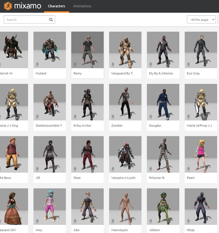
Task: Click the rig icon on Remy card
Action: point(75,65)
